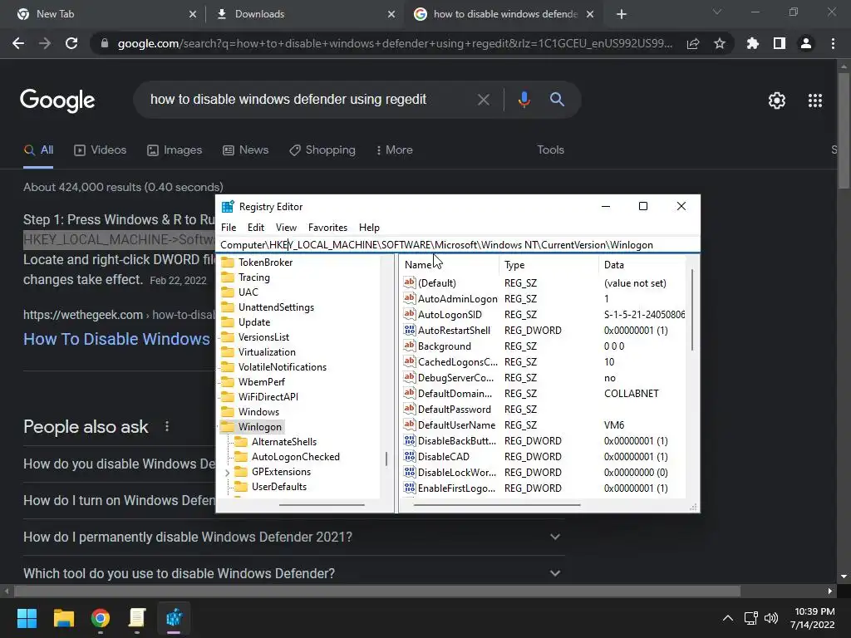Click the Google search magnifier icon
Screen dimensions: 851x638
557,100
